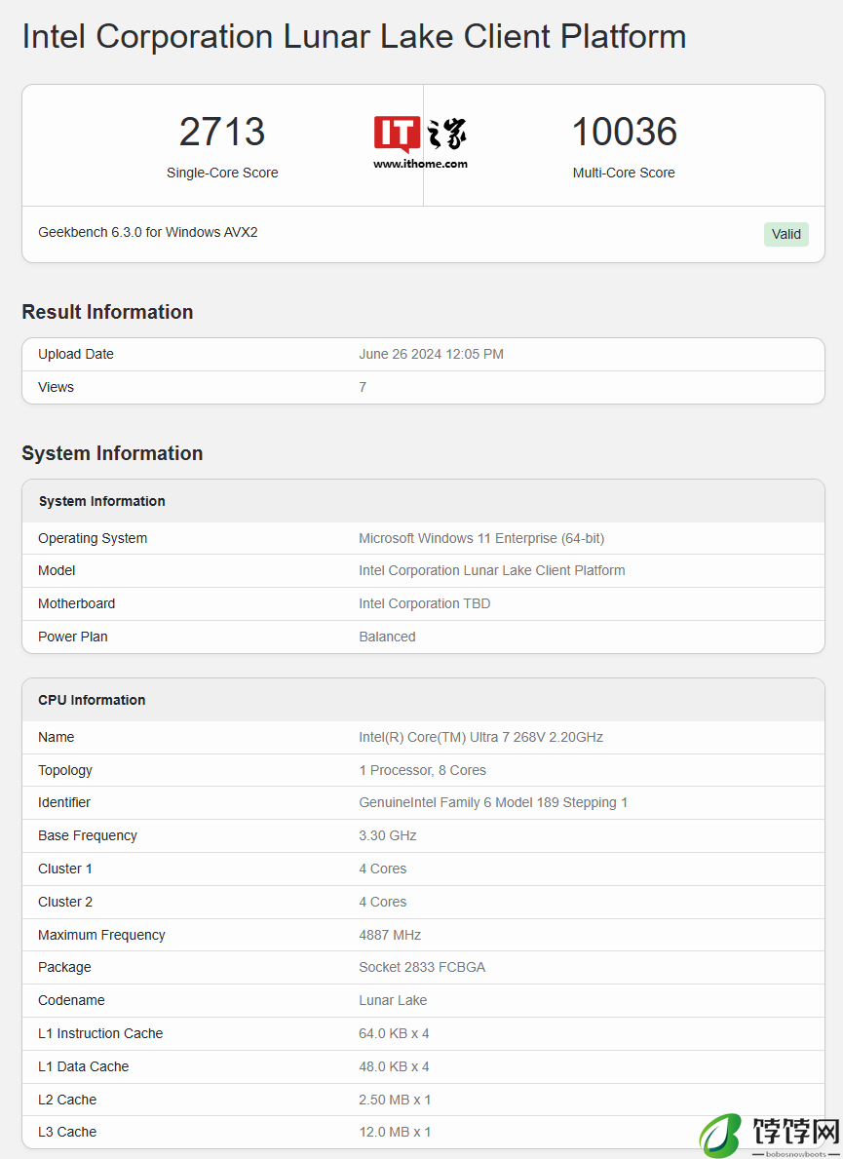Click the System Information table header
This screenshot has height=1159, width=843.
pyautogui.click(x=102, y=501)
